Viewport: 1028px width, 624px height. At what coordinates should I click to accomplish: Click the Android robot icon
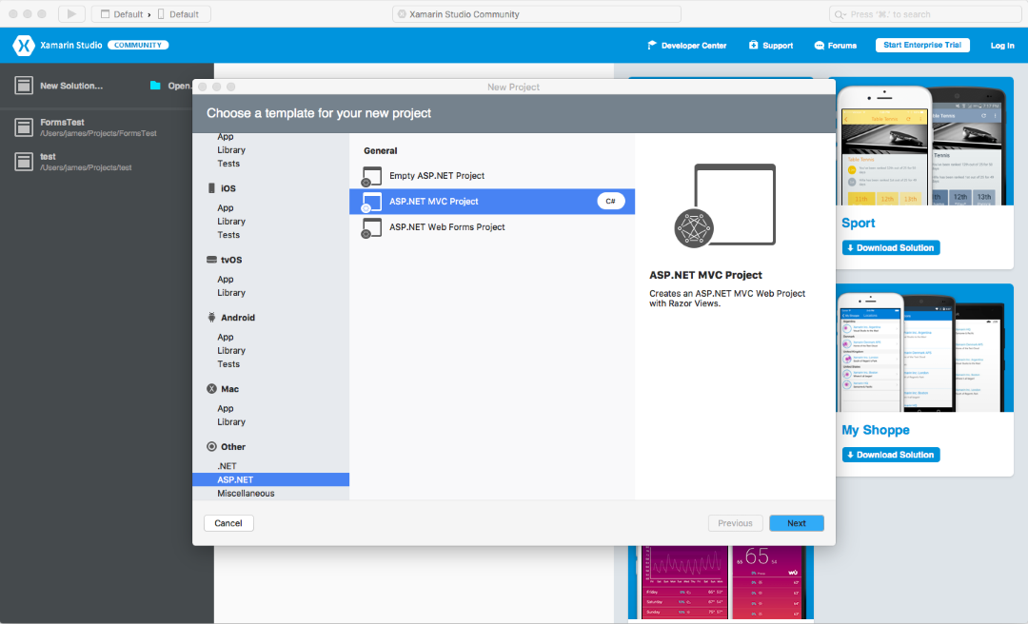(211, 318)
